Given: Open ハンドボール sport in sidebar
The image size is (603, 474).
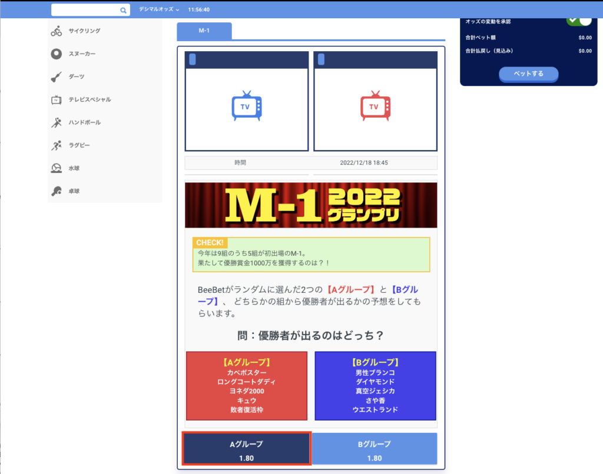Looking at the screenshot, I should [x=105, y=122].
